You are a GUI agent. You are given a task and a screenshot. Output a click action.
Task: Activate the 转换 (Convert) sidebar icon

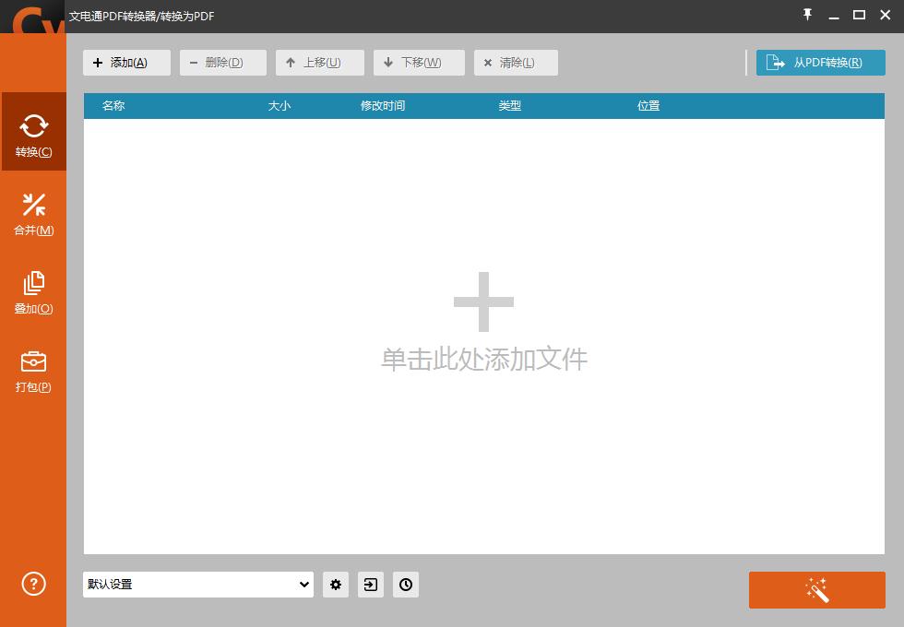pyautogui.click(x=34, y=132)
